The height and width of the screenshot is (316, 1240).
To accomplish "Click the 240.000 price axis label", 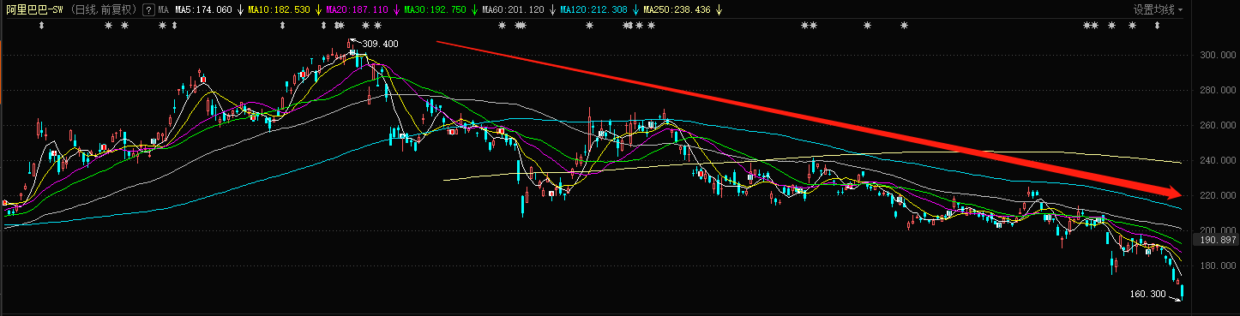I will 1218,160.
